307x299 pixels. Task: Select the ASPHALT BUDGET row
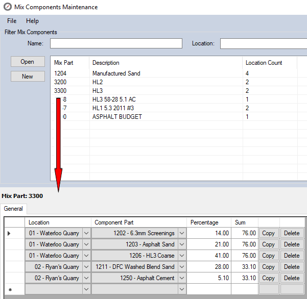coord(179,116)
